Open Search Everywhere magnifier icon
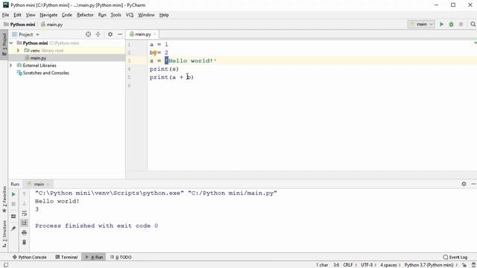This screenshot has height=268, width=477. tap(473, 25)
